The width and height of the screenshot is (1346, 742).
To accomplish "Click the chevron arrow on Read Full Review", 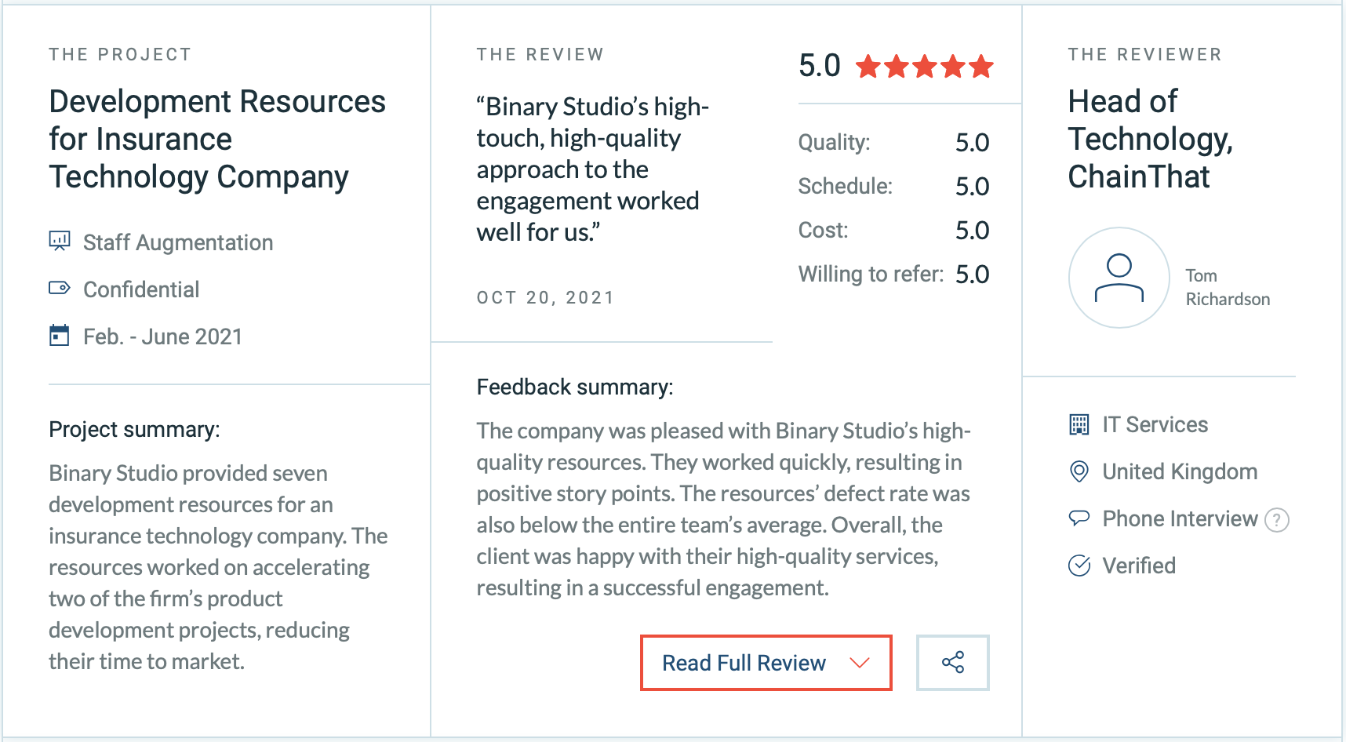I will tap(860, 663).
